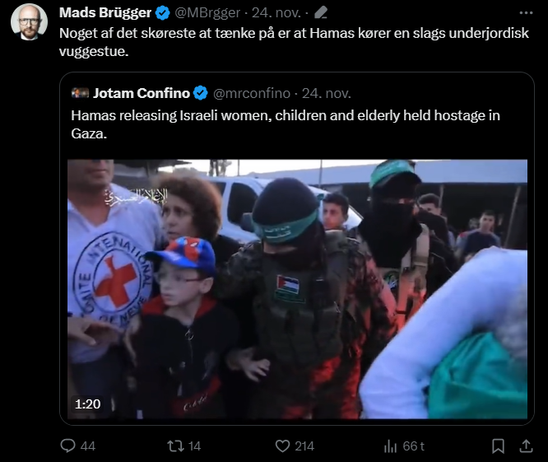
Task: Click Jotam Confino's small avatar
Action: [x=80, y=93]
